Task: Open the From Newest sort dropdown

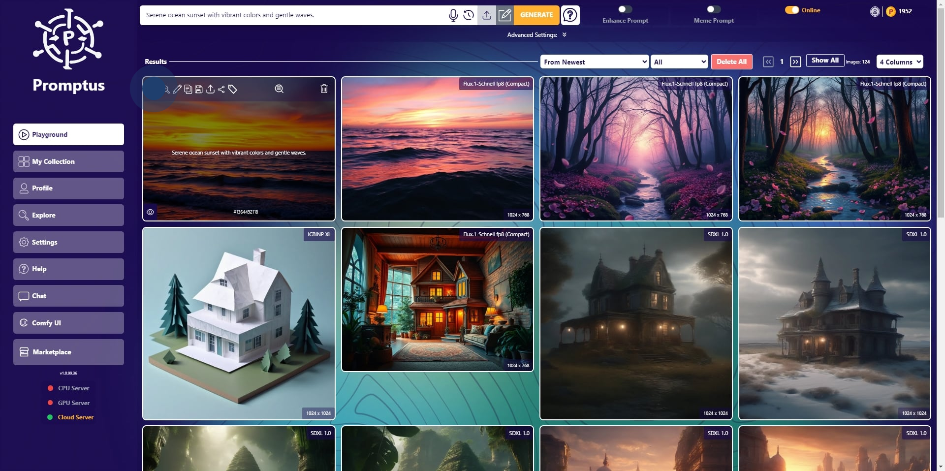Action: (x=595, y=62)
